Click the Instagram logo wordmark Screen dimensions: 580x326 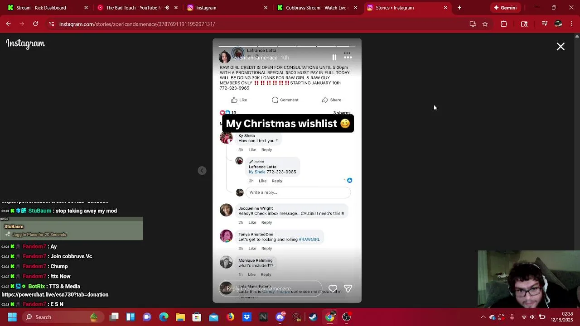point(25,43)
